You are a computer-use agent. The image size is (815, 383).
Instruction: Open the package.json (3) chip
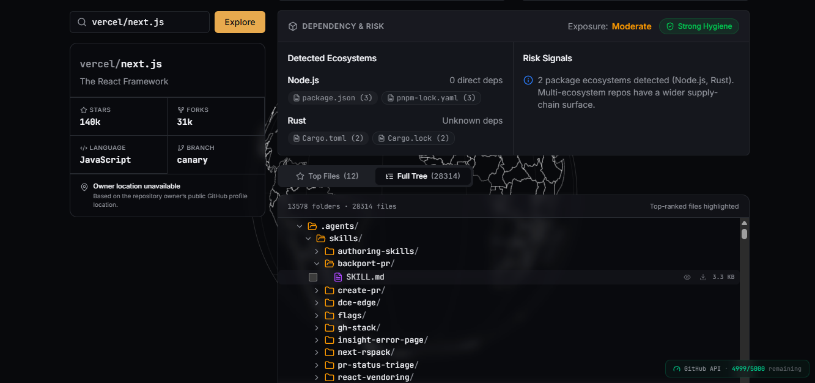point(333,98)
